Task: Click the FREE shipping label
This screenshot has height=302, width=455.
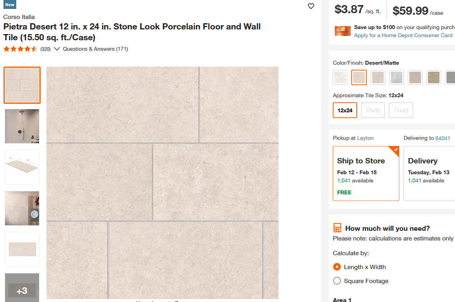Action: pos(344,192)
